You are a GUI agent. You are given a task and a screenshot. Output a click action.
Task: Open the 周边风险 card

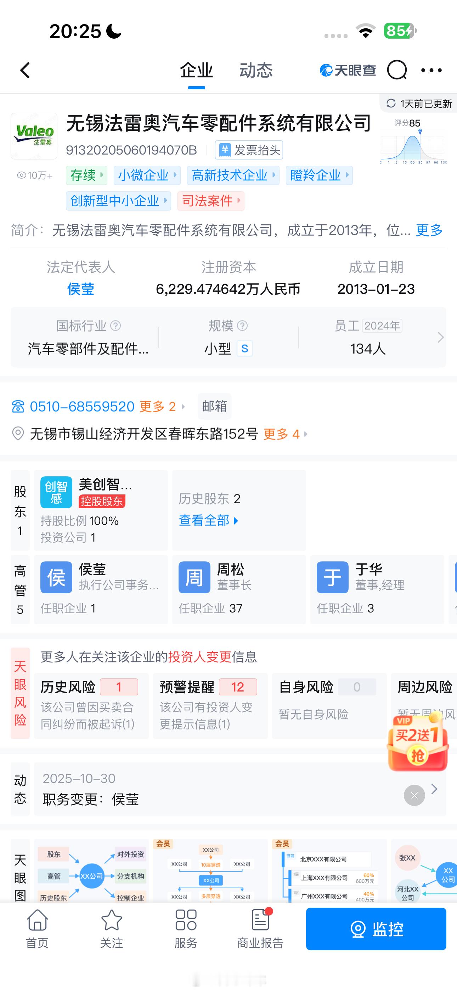pos(424,706)
